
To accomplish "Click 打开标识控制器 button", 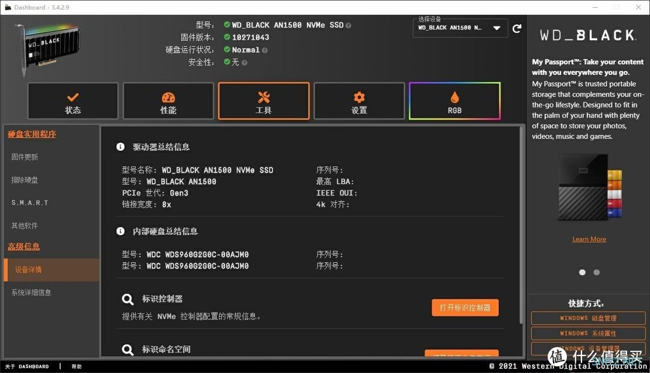I will point(465,308).
